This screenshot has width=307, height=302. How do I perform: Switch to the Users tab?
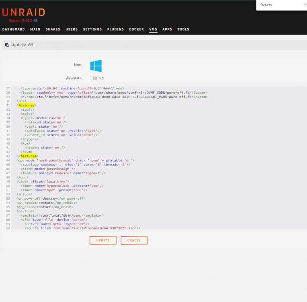(72, 29)
